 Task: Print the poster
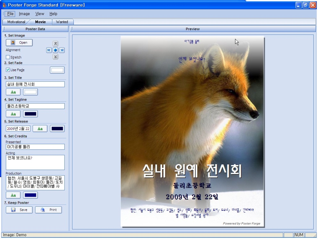(48, 210)
